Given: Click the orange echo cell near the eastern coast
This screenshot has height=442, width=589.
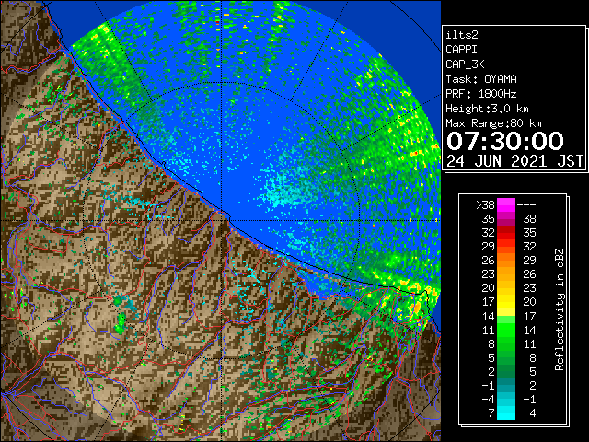Looking at the screenshot, I should tap(417, 309).
